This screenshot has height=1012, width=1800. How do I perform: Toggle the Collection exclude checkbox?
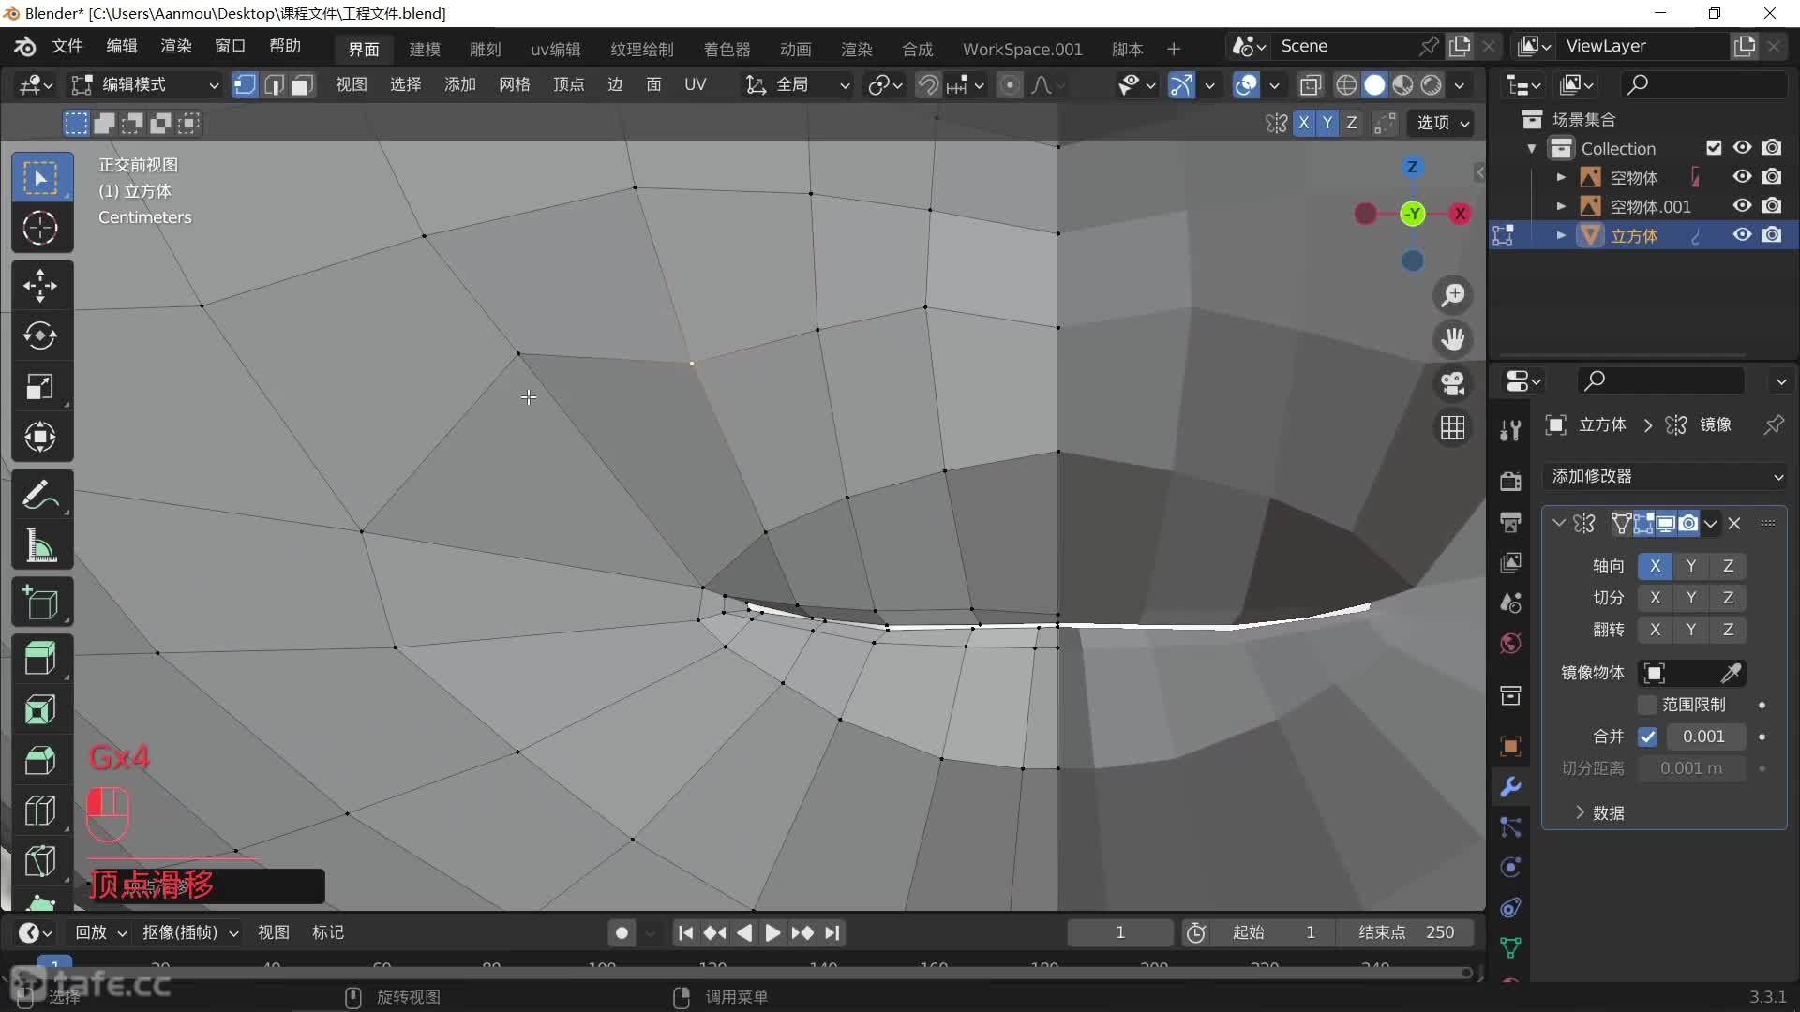click(1714, 148)
